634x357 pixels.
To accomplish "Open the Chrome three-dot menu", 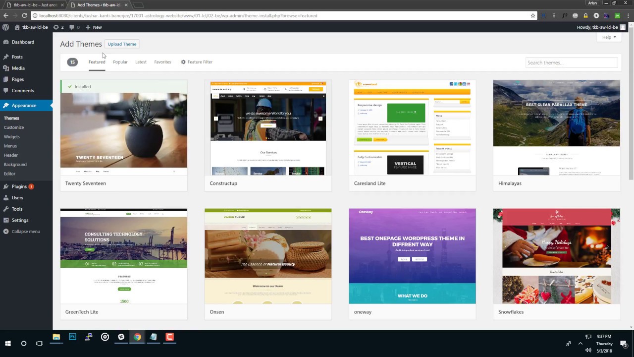I will pyautogui.click(x=628, y=15).
